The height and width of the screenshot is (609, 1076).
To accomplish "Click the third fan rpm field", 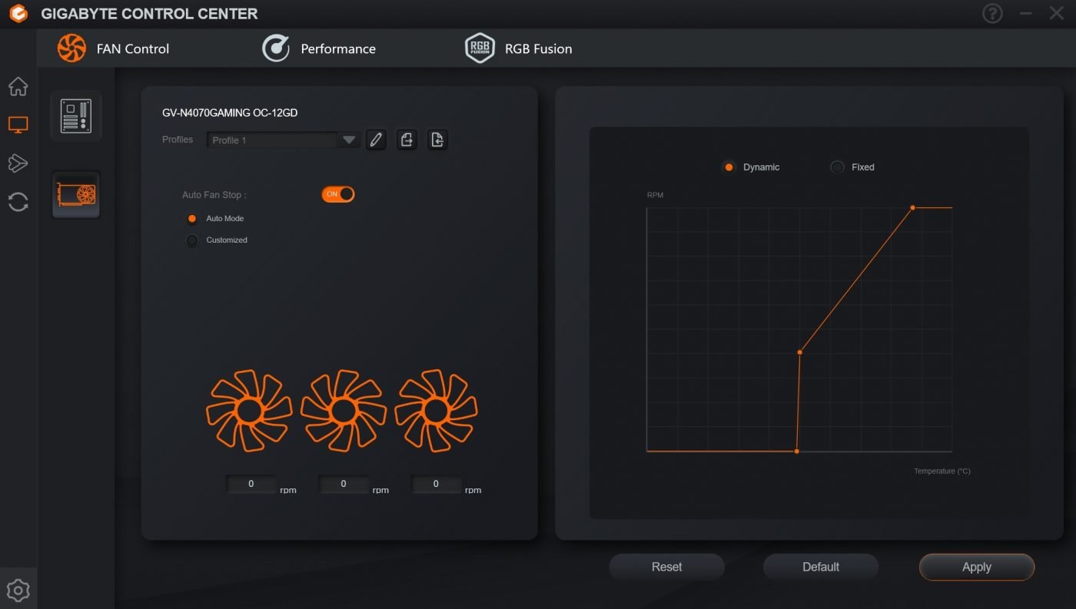I will [436, 484].
